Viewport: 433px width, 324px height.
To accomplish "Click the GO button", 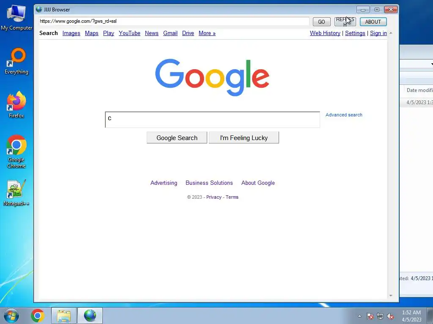I will [x=321, y=22].
